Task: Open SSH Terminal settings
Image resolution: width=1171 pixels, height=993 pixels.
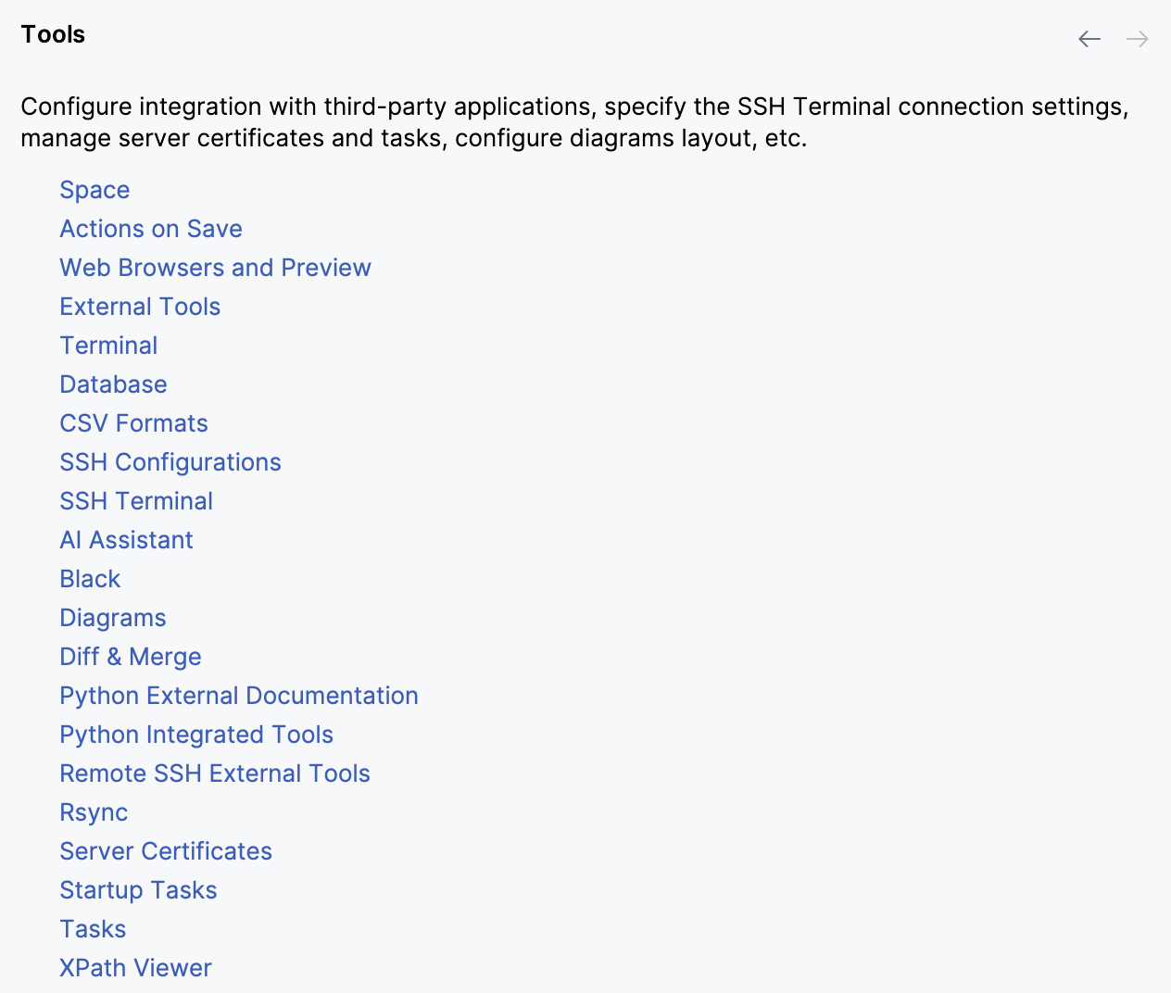Action: click(x=136, y=501)
